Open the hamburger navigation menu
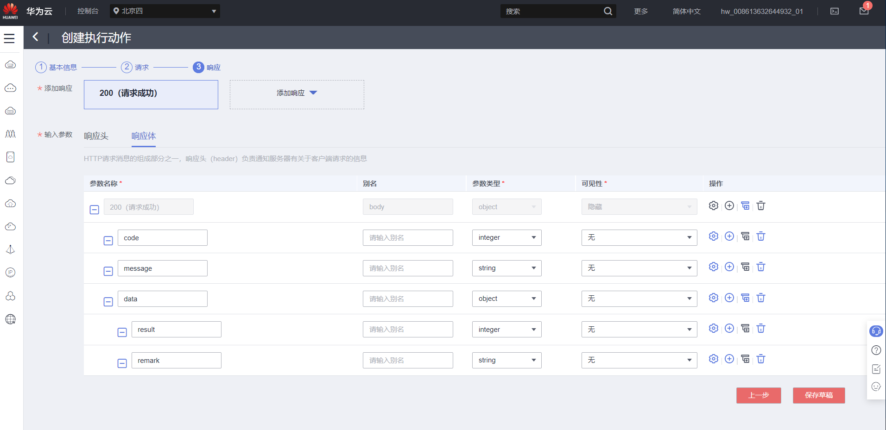Screen dimensions: 886x430 pyautogui.click(x=9, y=38)
